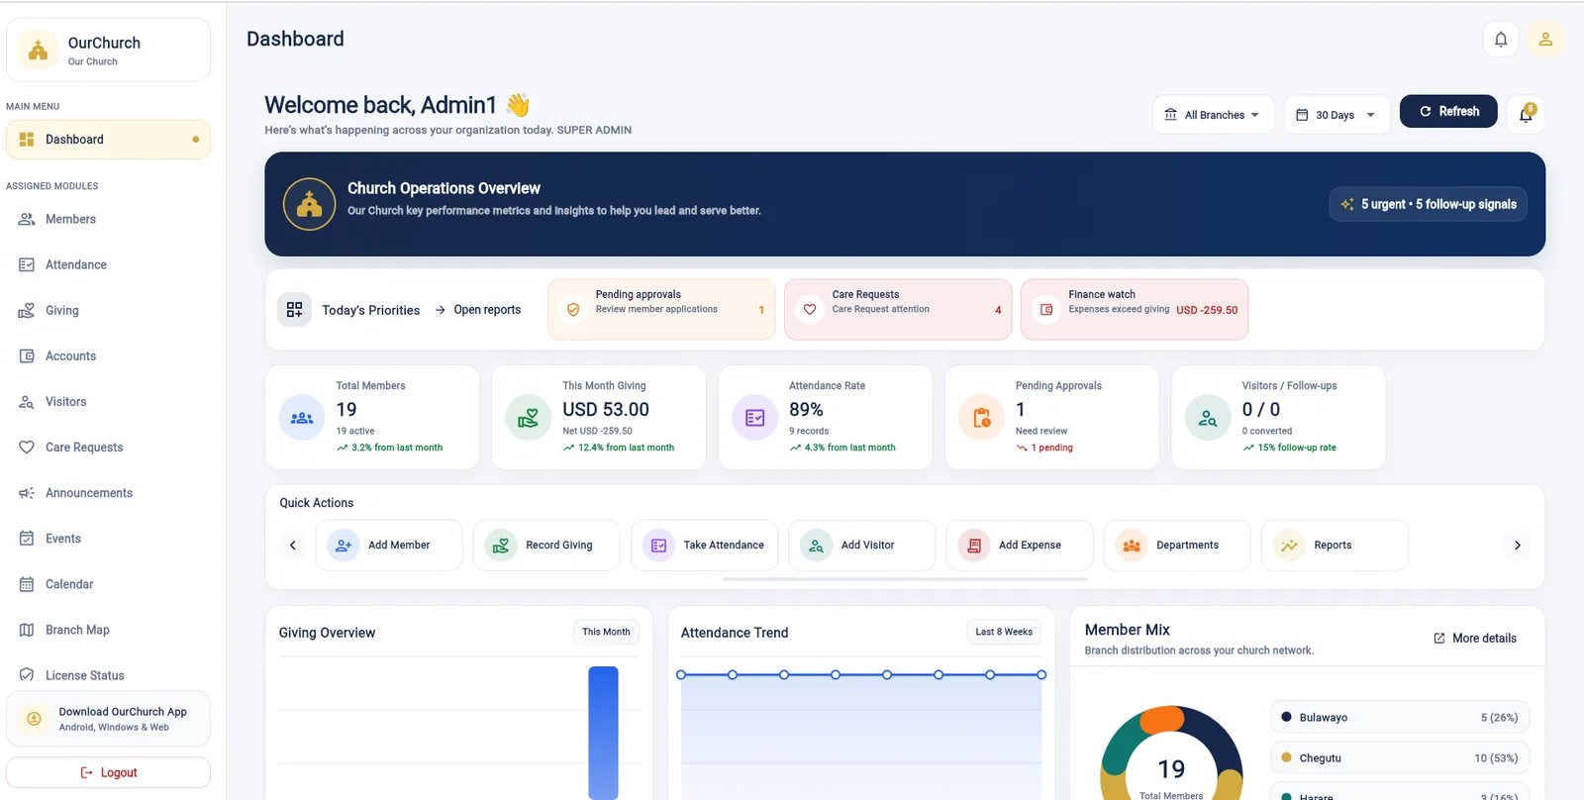Viewport: 1584px width, 800px height.
Task: Click the Branch Map sidebar icon
Action: (x=27, y=629)
